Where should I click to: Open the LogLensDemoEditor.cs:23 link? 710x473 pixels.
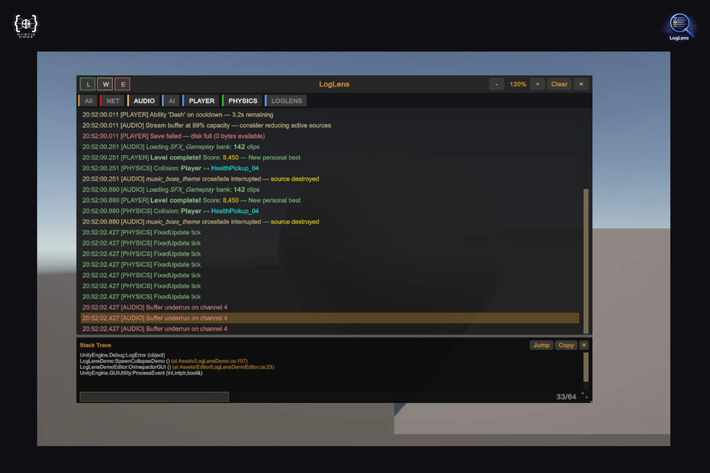point(223,367)
